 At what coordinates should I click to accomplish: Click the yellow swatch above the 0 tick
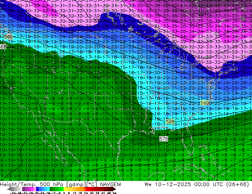(65, 189)
